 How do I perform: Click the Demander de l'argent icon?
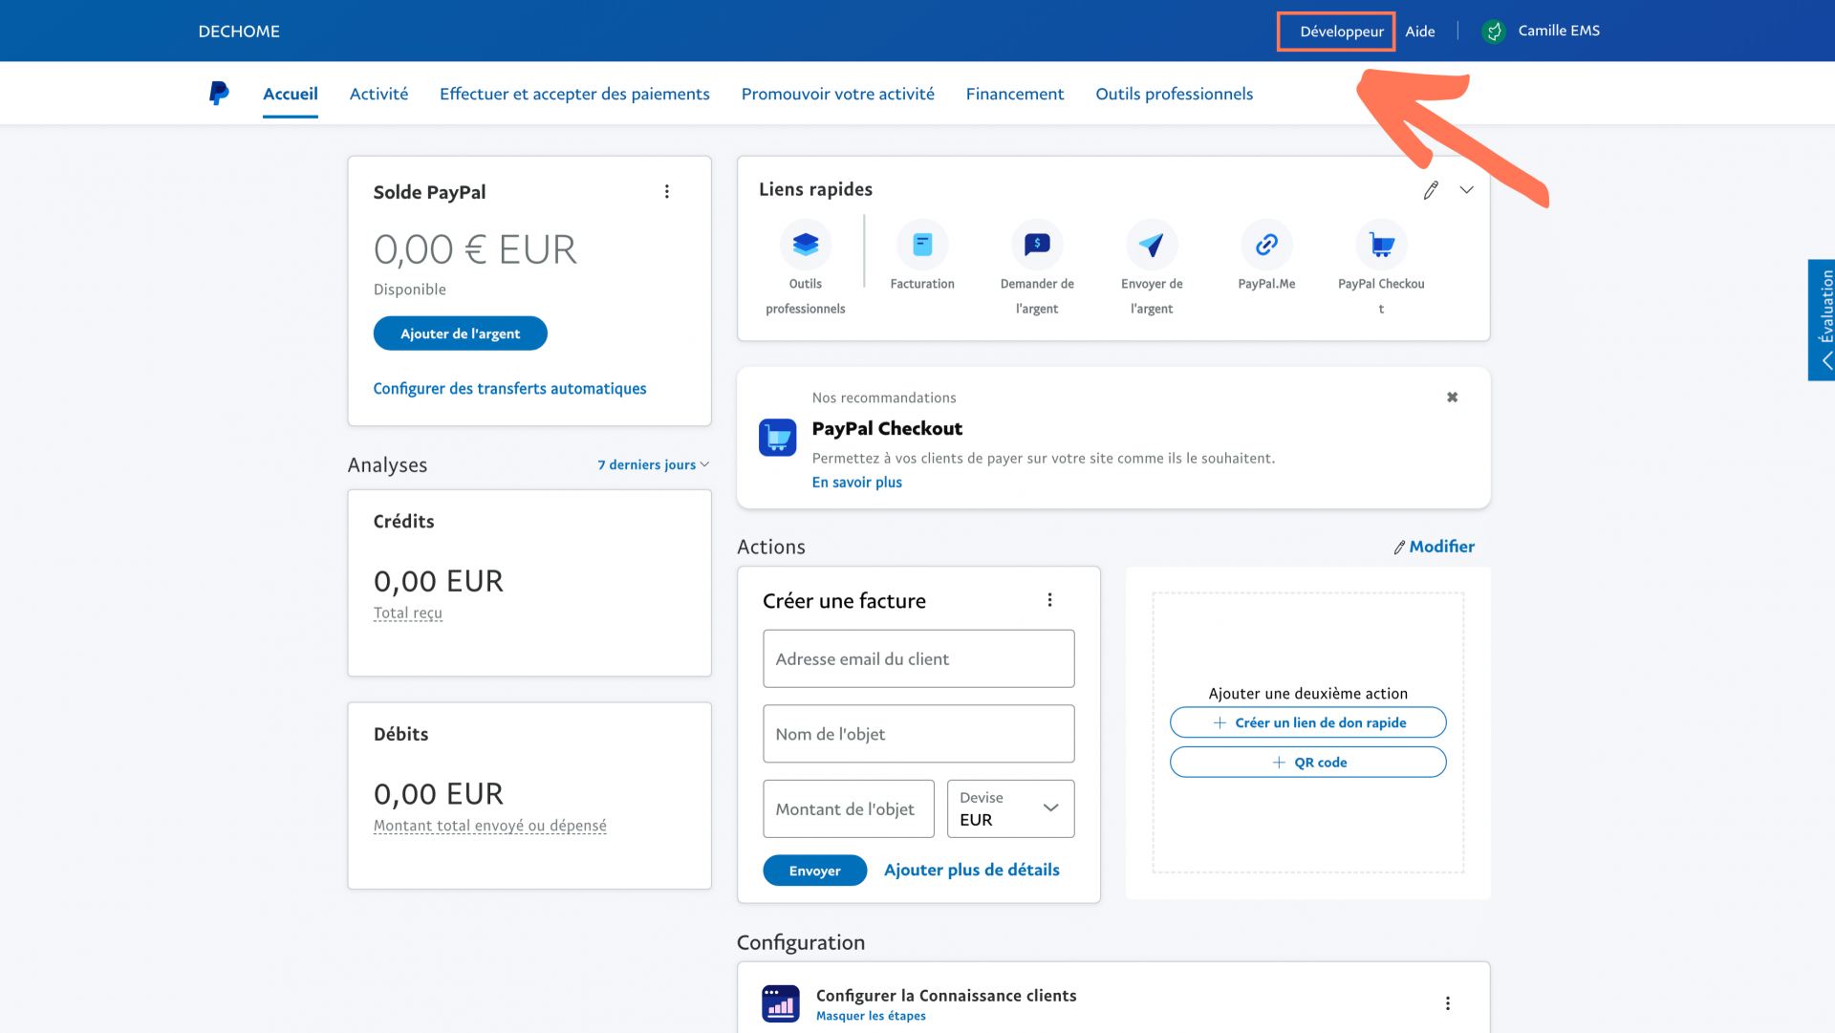coord(1037,245)
